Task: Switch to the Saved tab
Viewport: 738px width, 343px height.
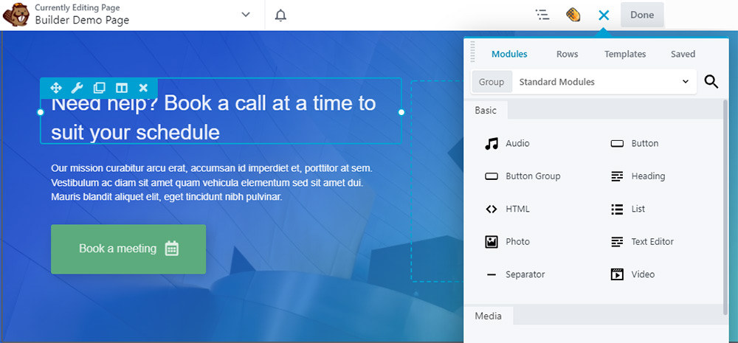Action: [x=683, y=54]
